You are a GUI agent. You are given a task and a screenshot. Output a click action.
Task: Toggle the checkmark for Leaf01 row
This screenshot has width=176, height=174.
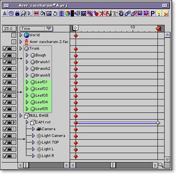[x=5, y=82]
